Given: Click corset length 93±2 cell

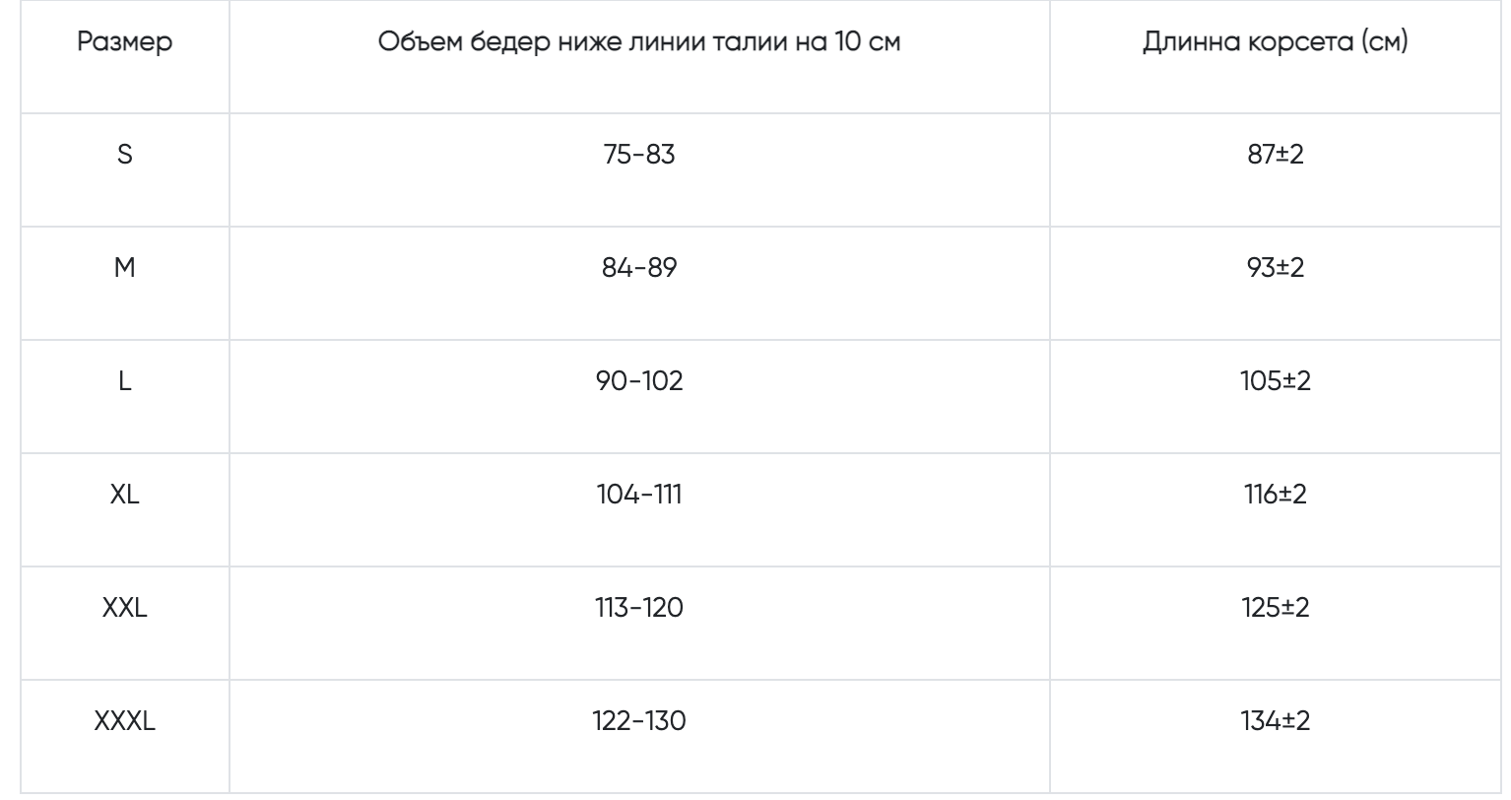Looking at the screenshot, I should 1275,268.
